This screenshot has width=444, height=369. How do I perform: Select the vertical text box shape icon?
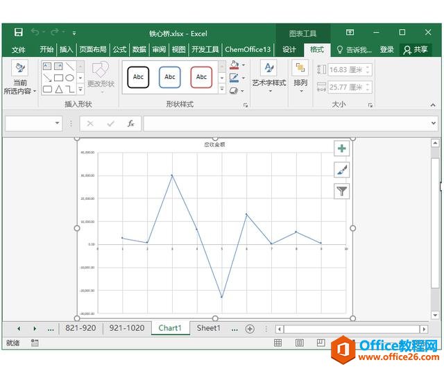click(58, 67)
